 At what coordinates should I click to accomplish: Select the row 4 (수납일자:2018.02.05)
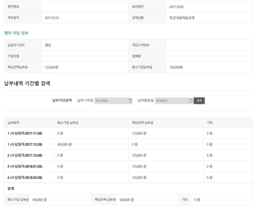(x=128, y=177)
